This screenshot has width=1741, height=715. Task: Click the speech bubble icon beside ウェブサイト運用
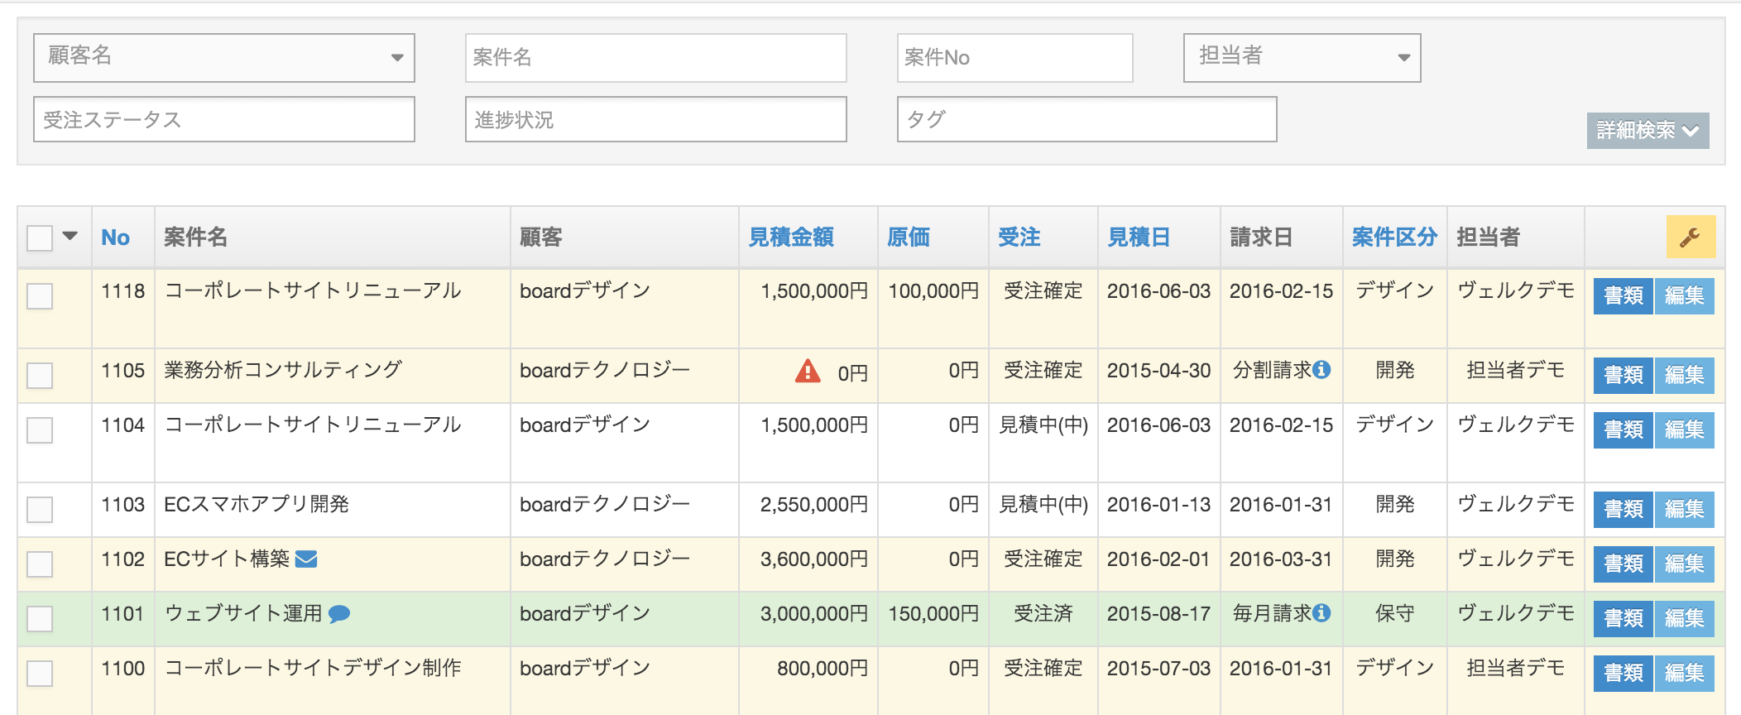click(x=339, y=614)
